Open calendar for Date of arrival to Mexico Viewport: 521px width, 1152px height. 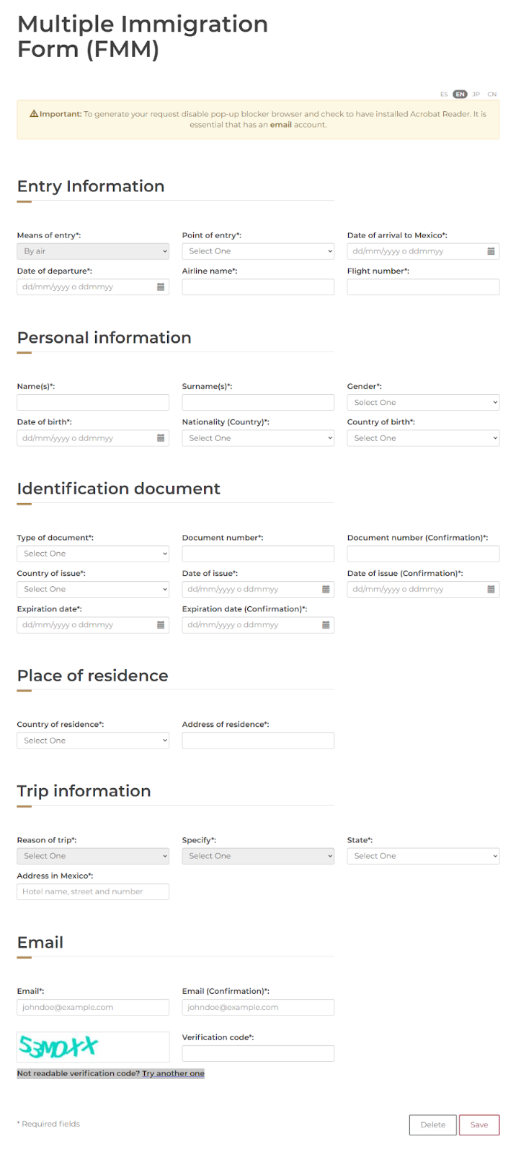pyautogui.click(x=491, y=251)
